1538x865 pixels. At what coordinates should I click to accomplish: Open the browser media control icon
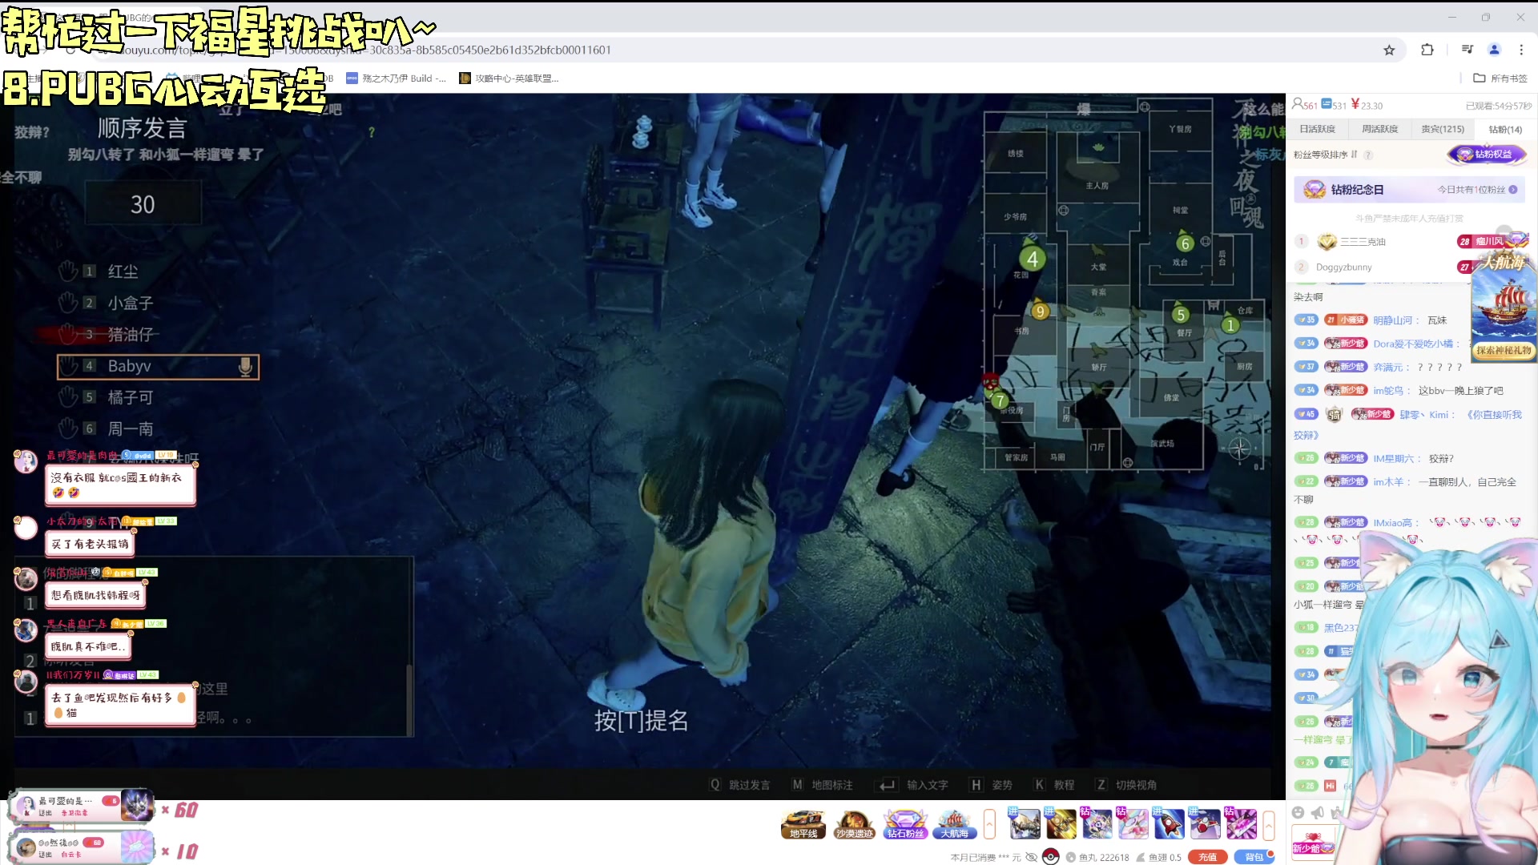click(1467, 50)
